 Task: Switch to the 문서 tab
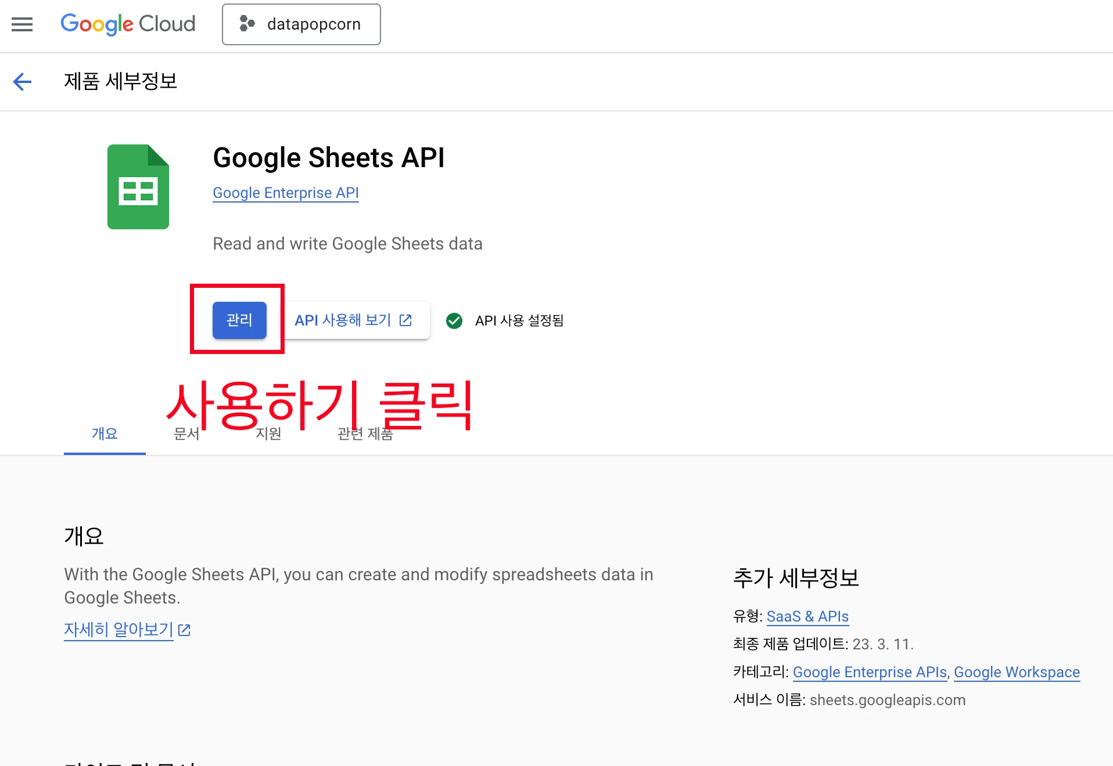point(186,433)
